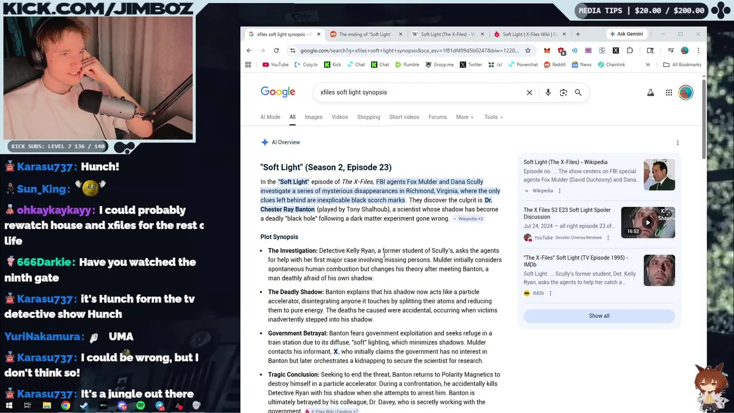Click the browser address bar URL
This screenshot has height=413, width=734.
click(409, 50)
